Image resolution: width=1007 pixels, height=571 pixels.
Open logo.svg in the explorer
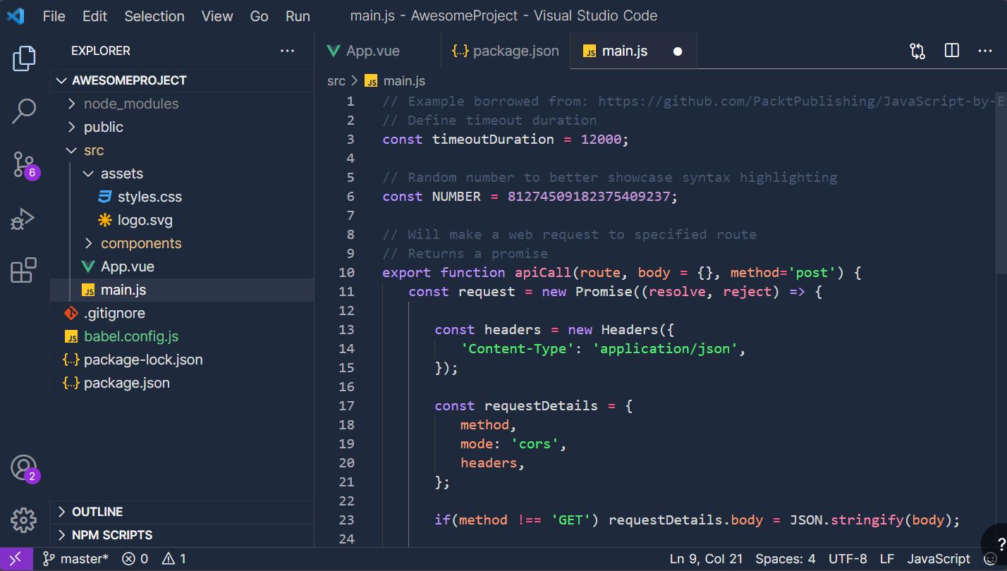pos(182,220)
